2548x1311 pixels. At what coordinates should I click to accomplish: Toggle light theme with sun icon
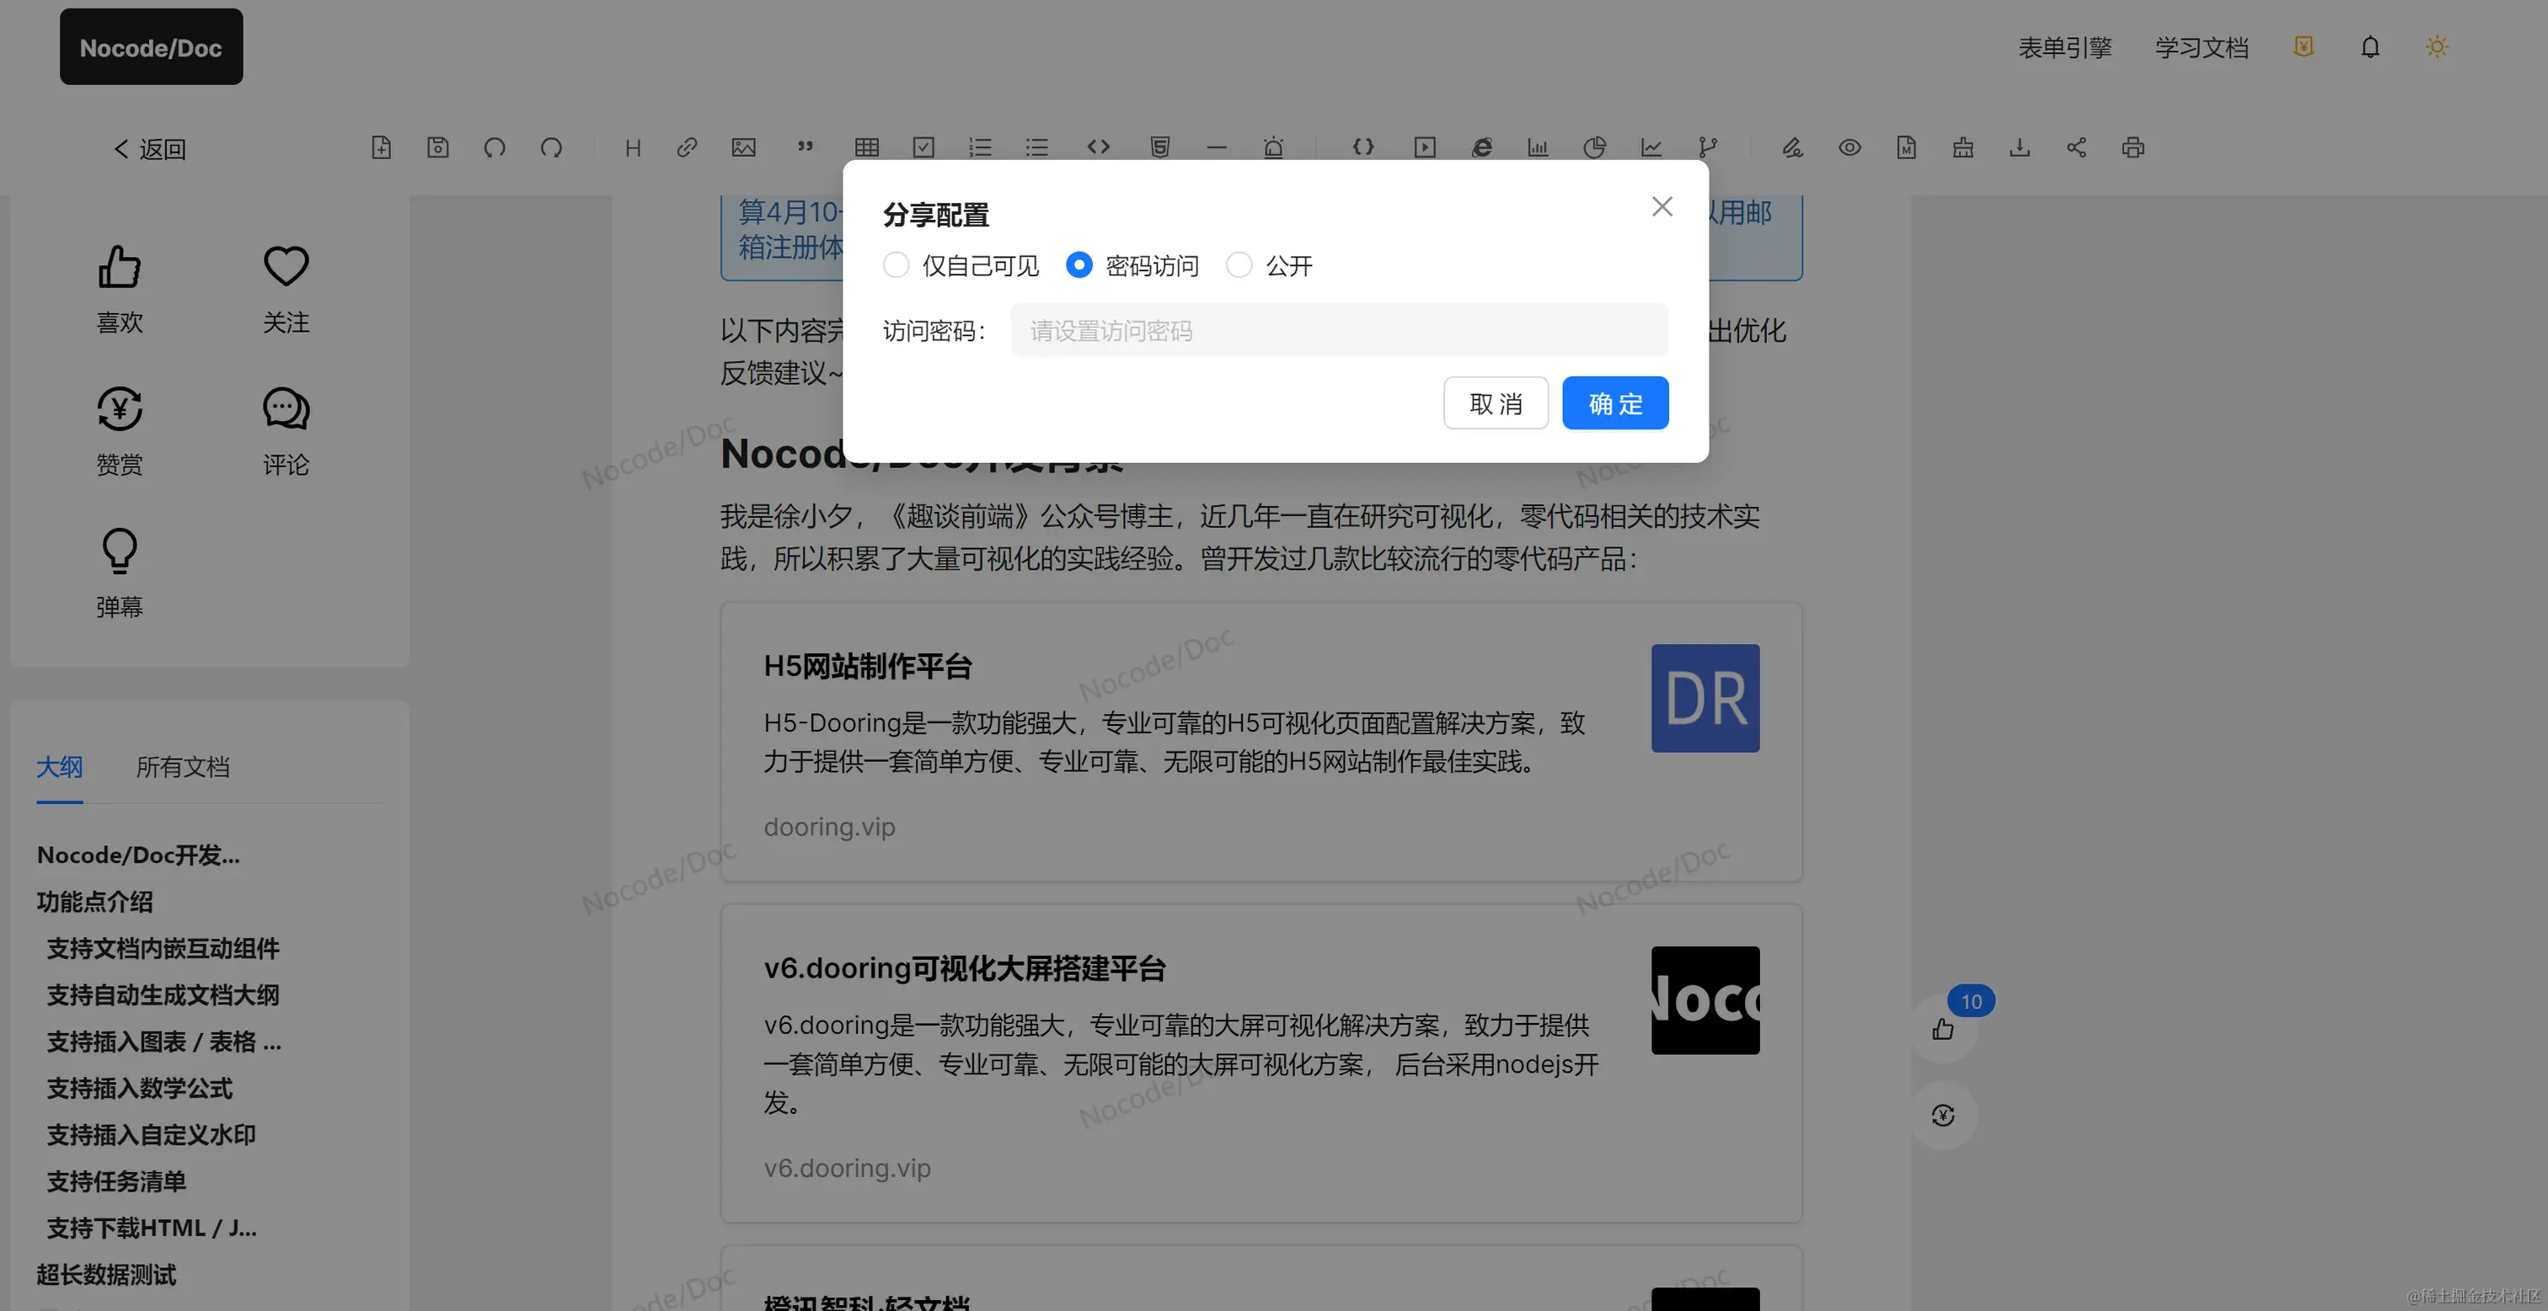(2436, 46)
